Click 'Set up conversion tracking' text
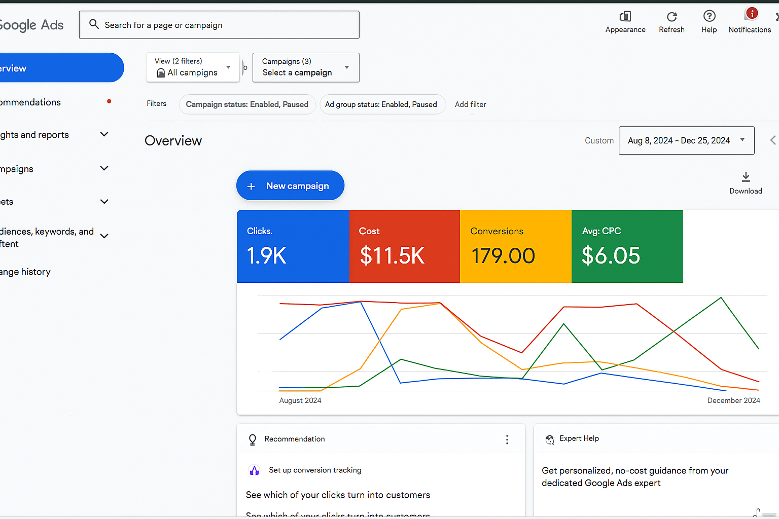Image resolution: width=779 pixels, height=519 pixels. [x=315, y=470]
